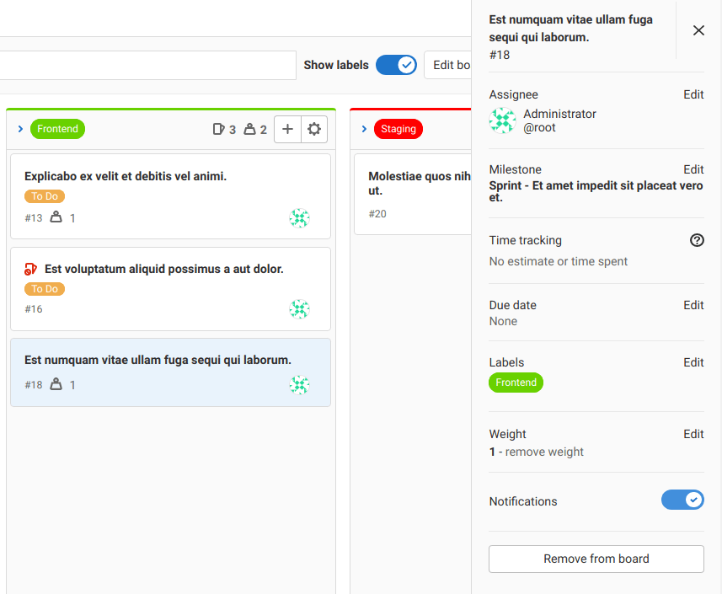Screen dimensions: 722x594
Task: Edit the Milestone in sidebar
Action: coord(693,169)
